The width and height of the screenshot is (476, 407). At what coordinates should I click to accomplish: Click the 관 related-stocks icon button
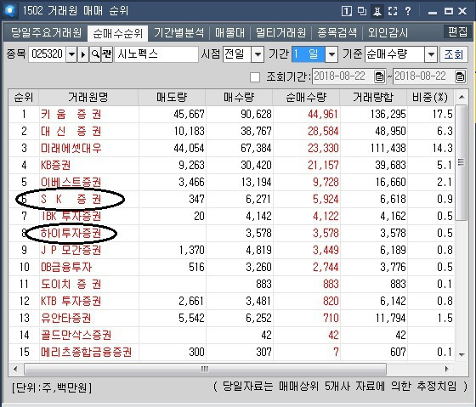click(107, 54)
